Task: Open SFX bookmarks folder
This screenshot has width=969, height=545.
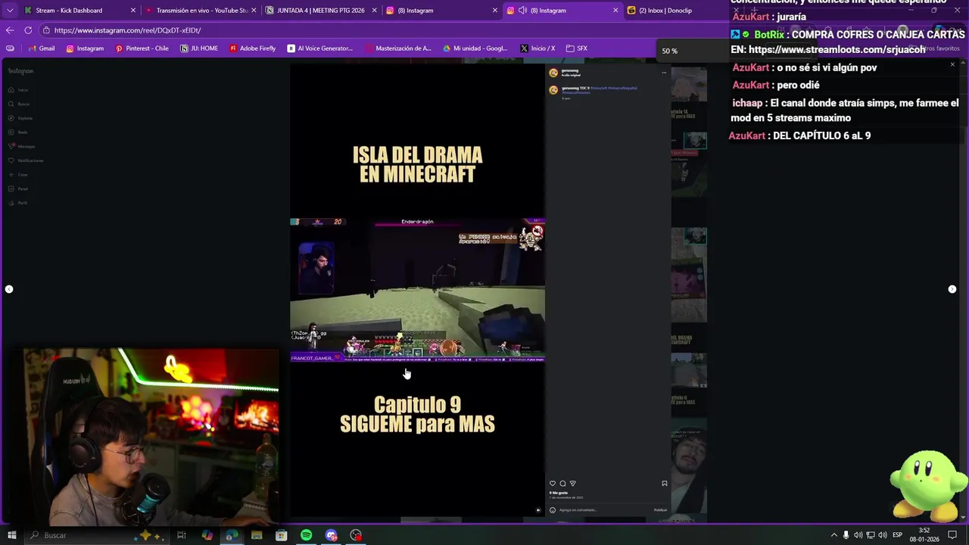Action: pyautogui.click(x=576, y=48)
